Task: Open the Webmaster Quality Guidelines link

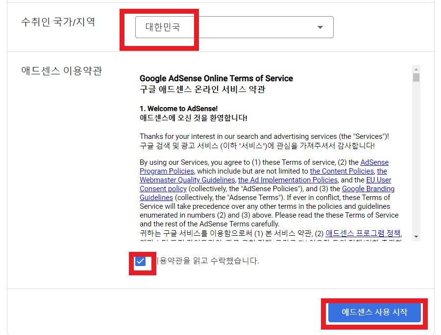Action: (x=187, y=179)
